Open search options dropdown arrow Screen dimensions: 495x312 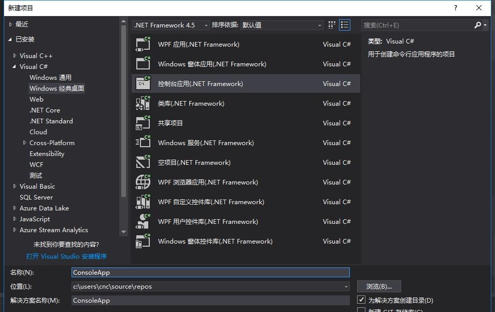485,25
